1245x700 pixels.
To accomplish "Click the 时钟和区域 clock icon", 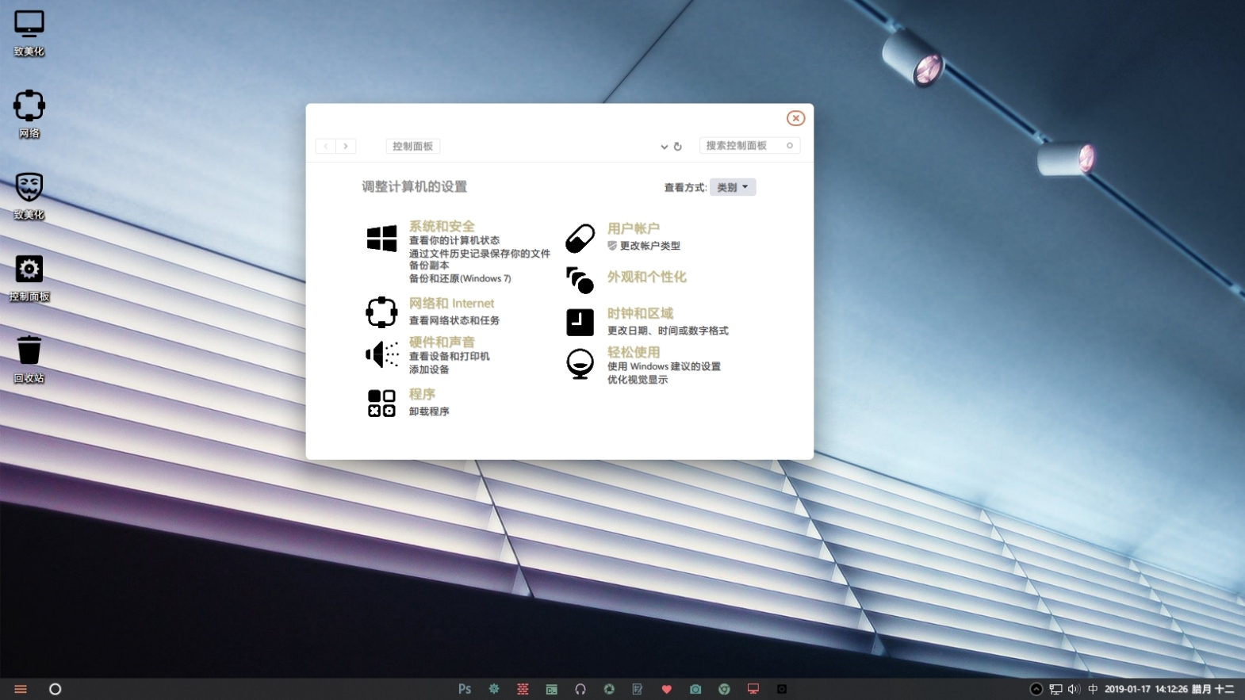I will [x=580, y=322].
